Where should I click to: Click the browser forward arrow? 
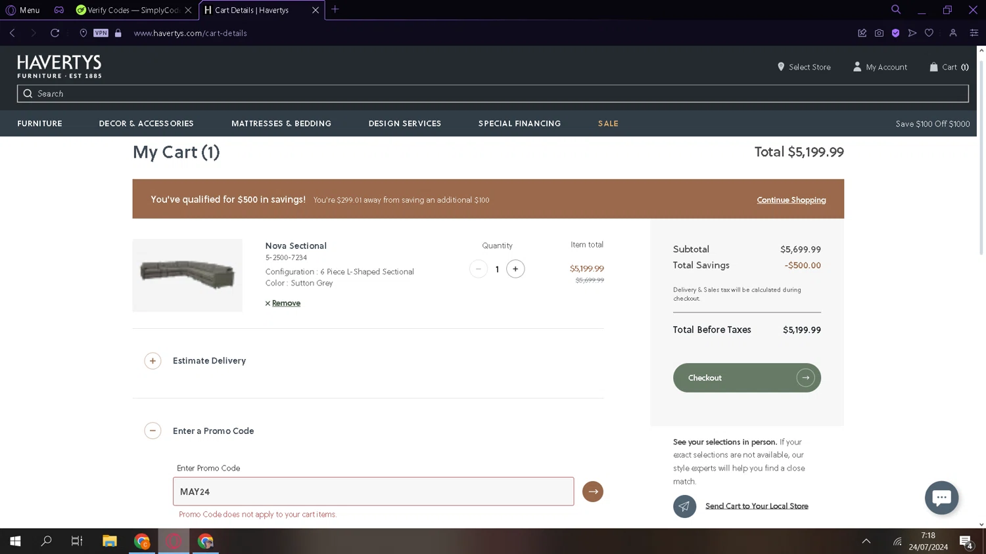34,33
